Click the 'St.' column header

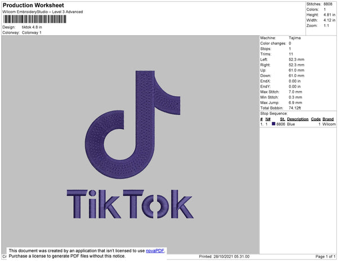click(282, 119)
